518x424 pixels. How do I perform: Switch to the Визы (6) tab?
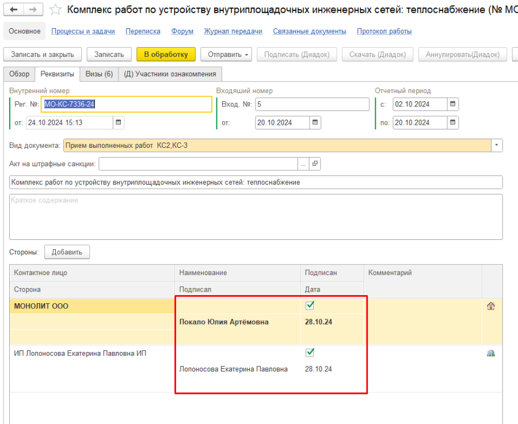pos(99,74)
